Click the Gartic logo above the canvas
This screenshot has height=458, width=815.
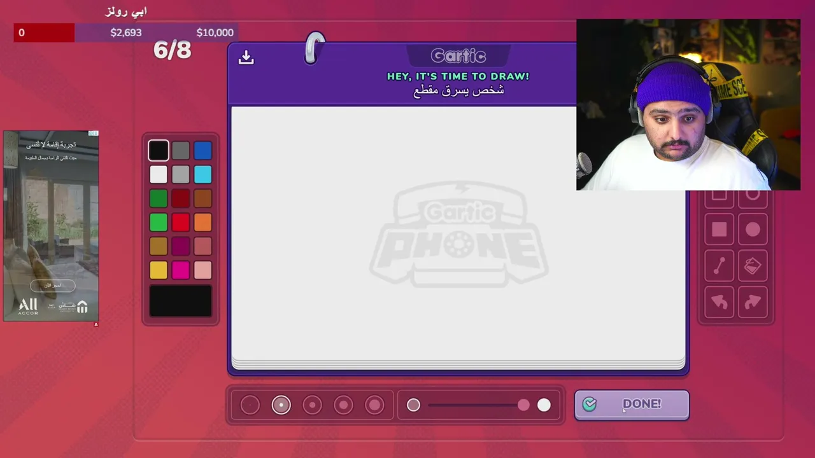[458, 56]
